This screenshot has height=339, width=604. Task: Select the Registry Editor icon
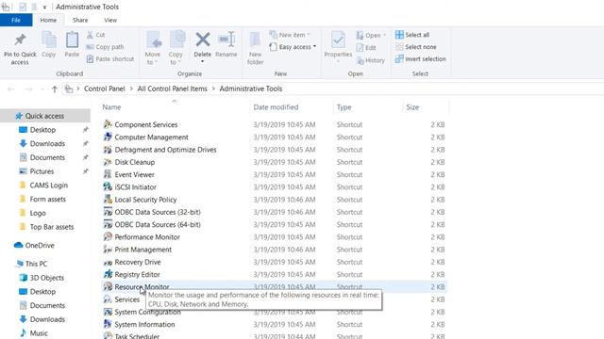point(108,274)
